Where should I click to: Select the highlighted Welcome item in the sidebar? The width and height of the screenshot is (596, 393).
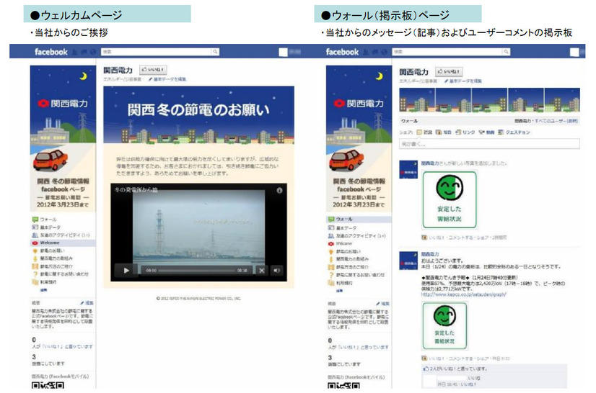[63, 243]
